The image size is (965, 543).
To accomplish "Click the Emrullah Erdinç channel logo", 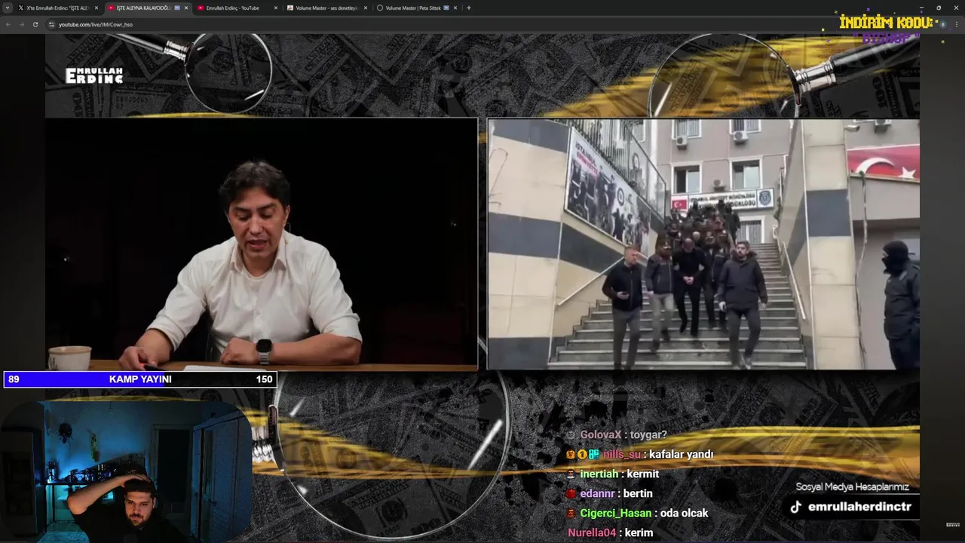I will pos(94,76).
